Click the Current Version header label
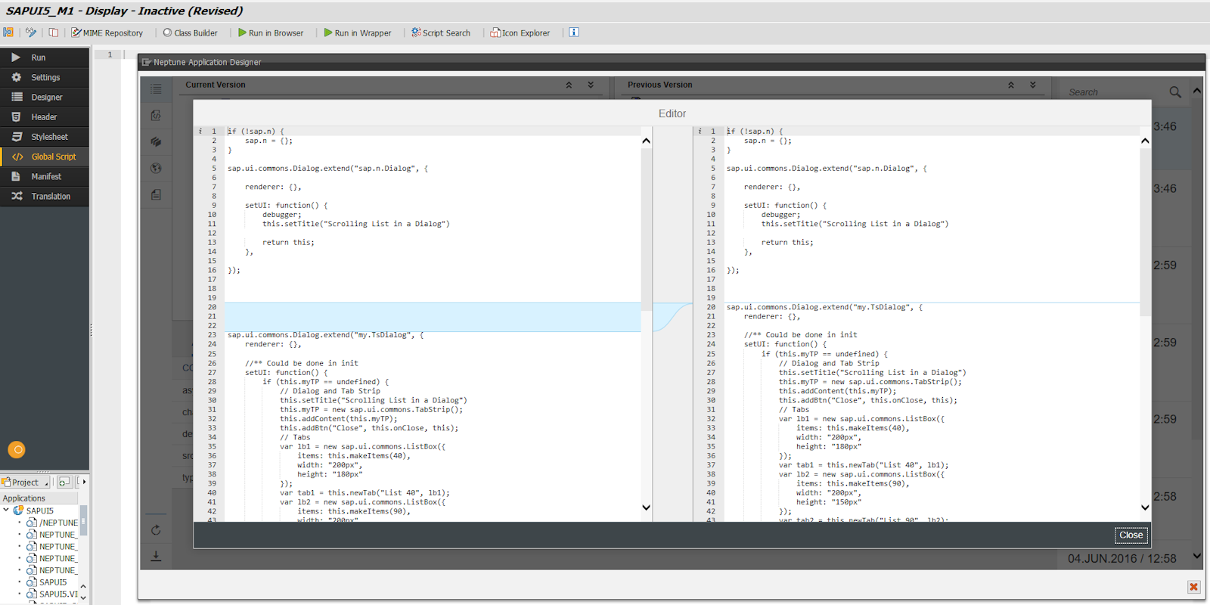1210x605 pixels. (x=216, y=85)
